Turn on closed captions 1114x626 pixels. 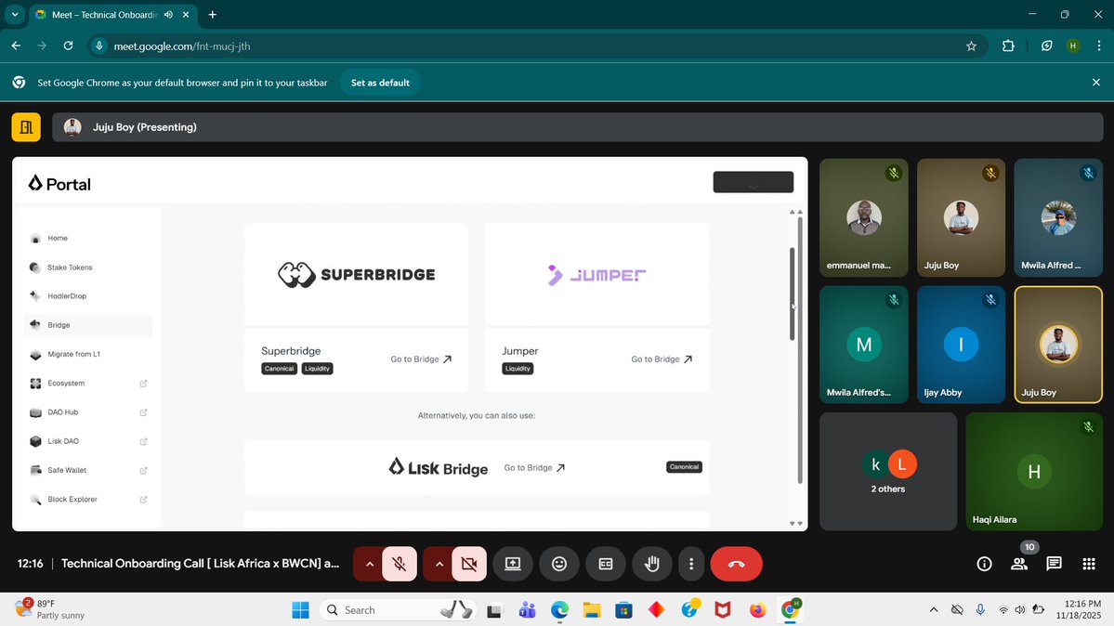tap(605, 564)
